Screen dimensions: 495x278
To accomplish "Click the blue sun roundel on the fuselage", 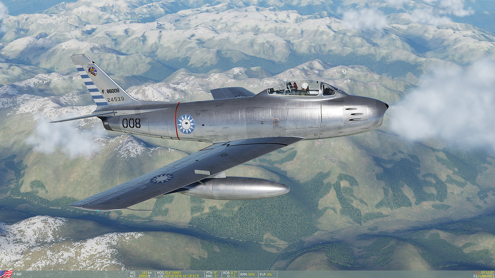I will point(186,124).
